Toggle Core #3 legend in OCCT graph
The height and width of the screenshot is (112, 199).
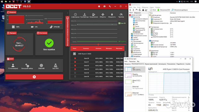point(122,23)
